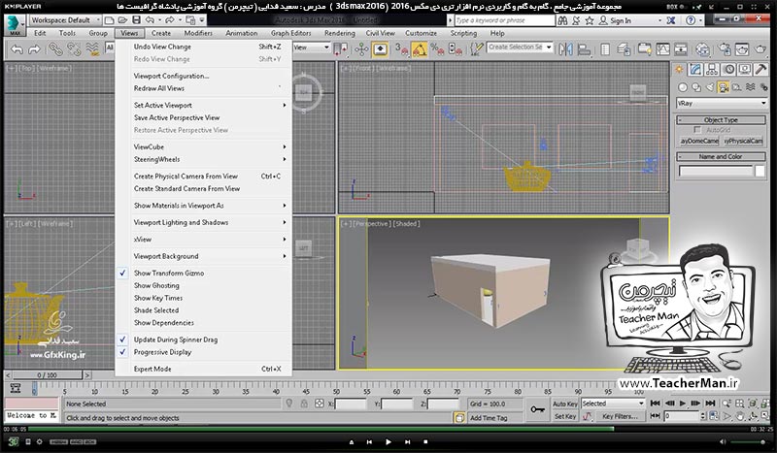Viewport: 777px width, 453px height.
Task: Click the Undo arrow on main toolbar
Action: (17, 49)
